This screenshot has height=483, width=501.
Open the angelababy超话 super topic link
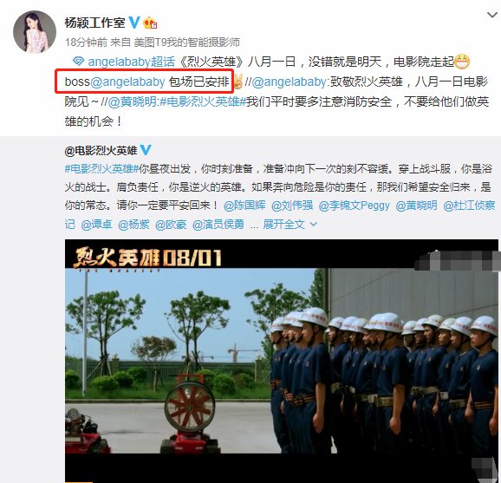(x=132, y=62)
